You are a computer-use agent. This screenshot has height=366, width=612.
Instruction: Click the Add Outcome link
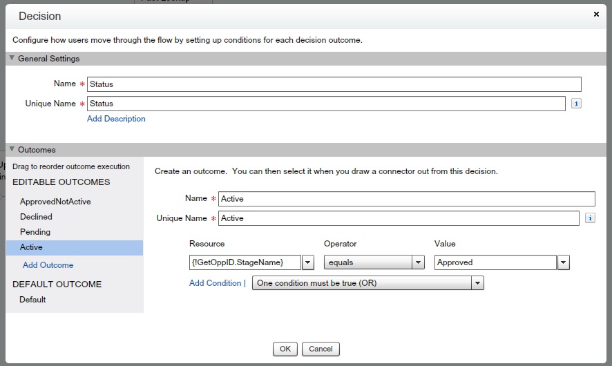pos(48,265)
